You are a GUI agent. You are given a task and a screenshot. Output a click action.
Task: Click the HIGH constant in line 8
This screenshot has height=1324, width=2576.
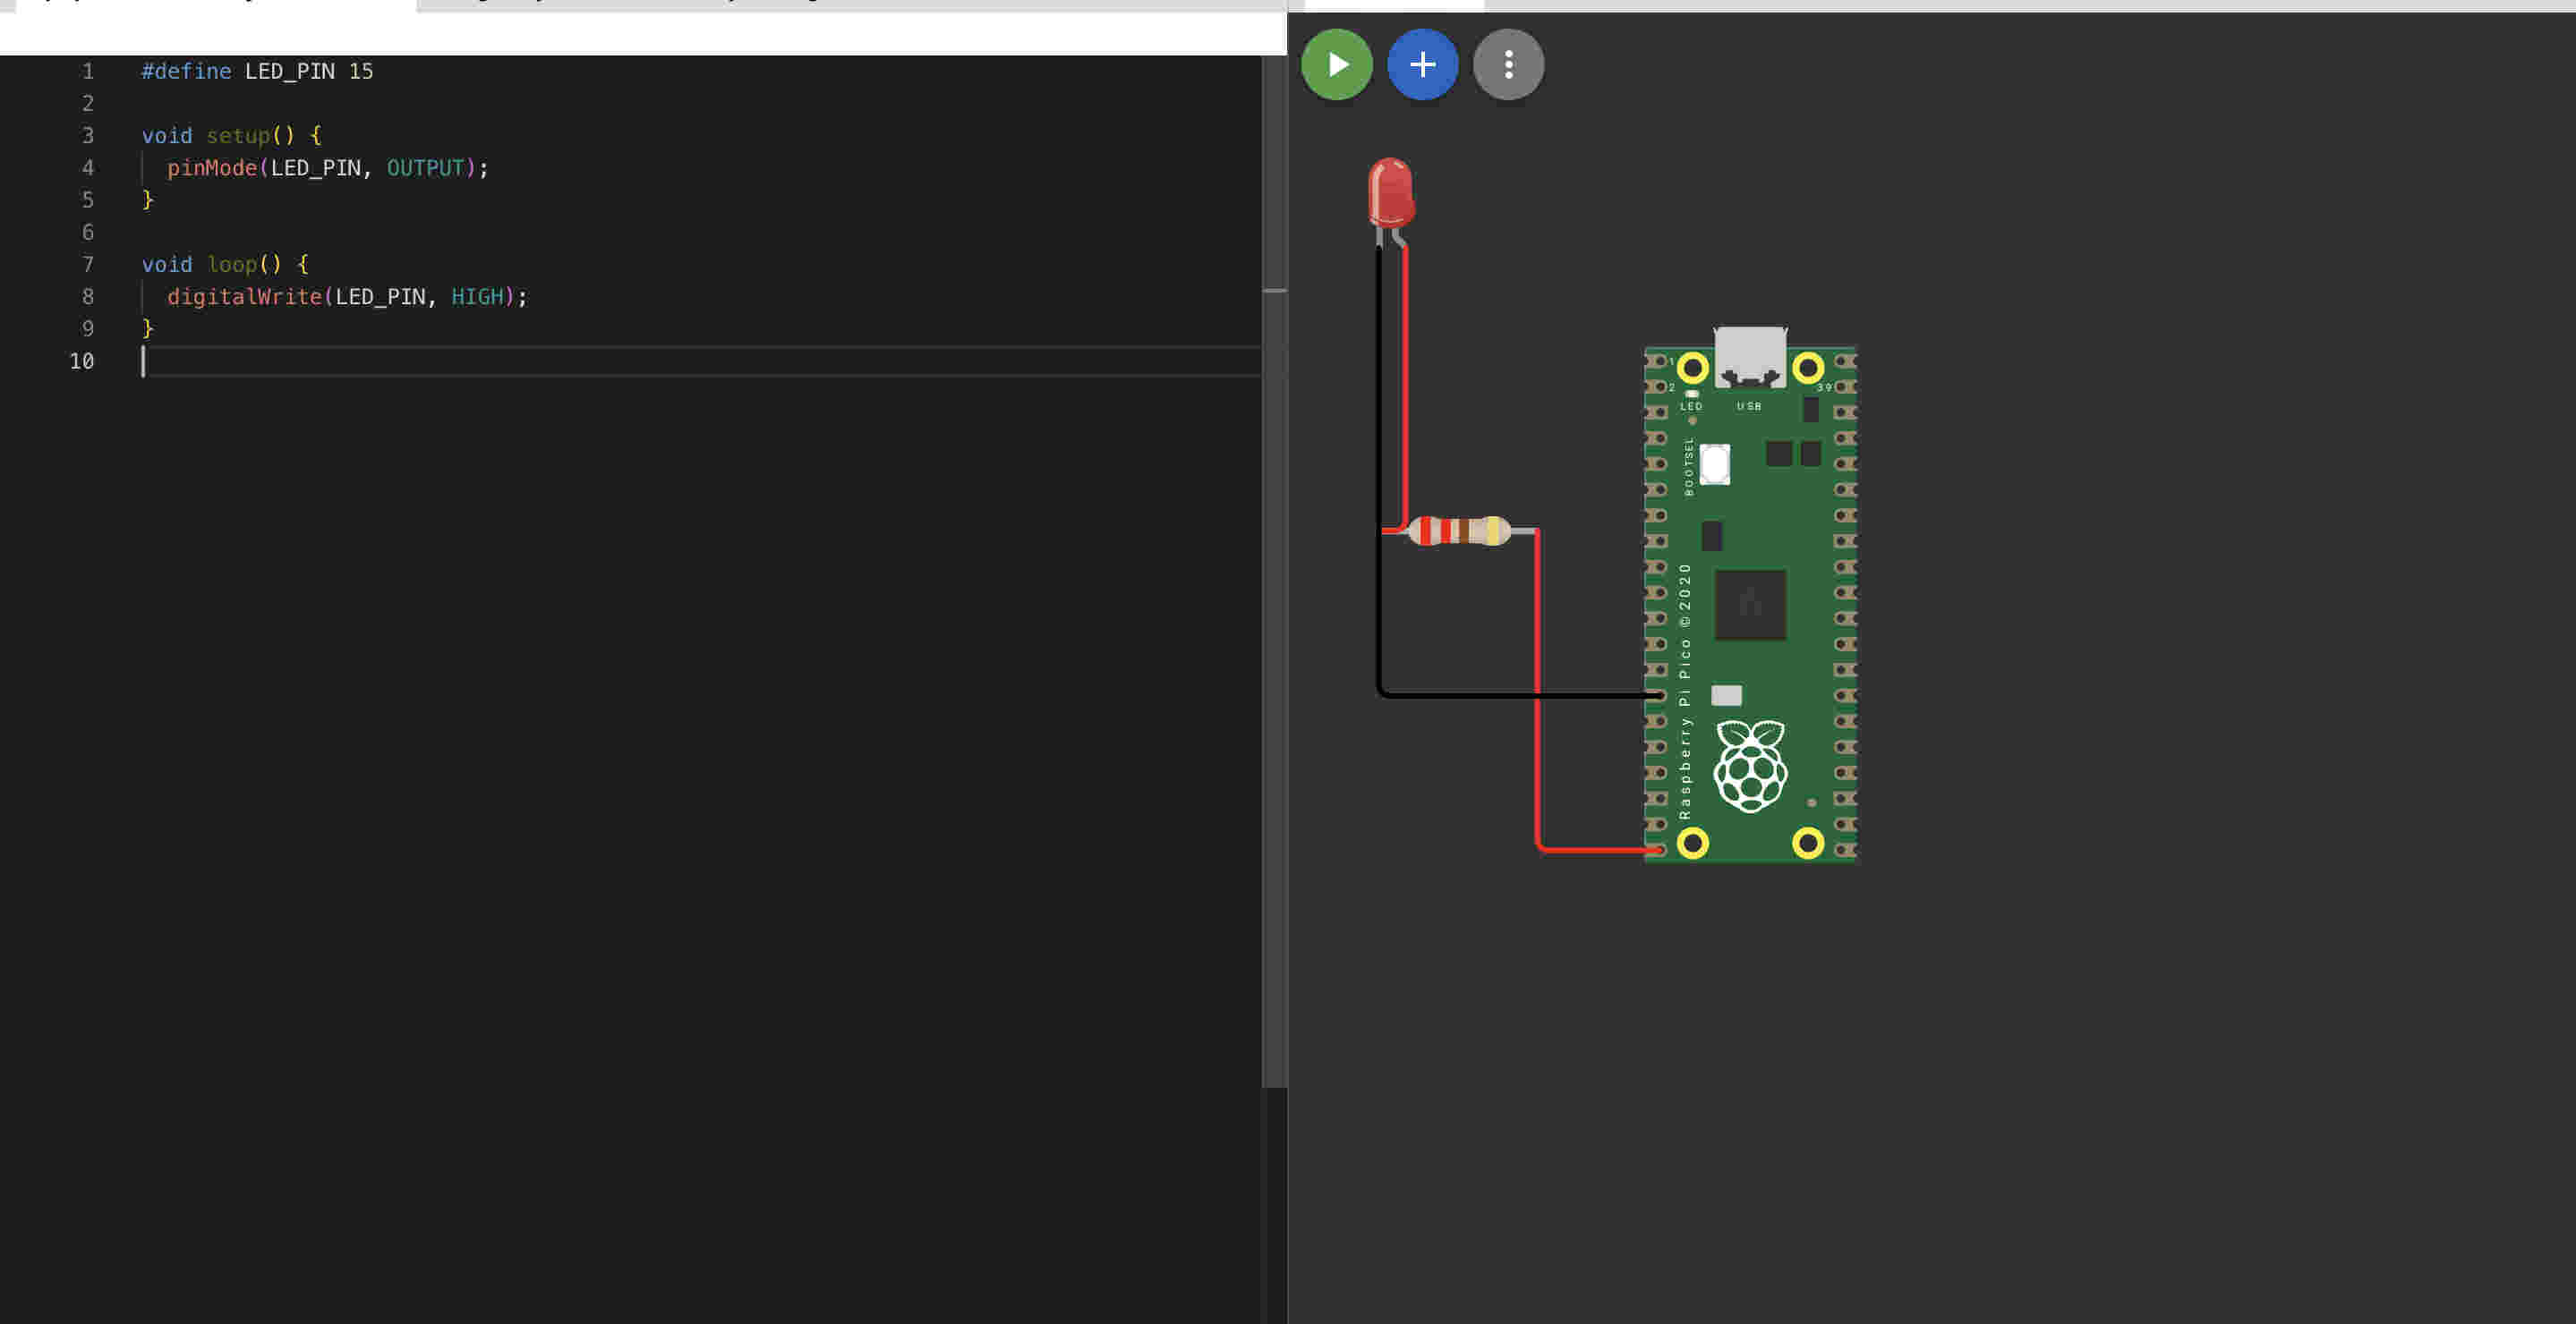pos(477,297)
